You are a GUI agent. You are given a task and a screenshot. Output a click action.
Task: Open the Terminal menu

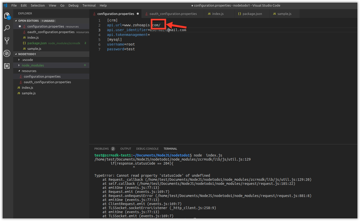pyautogui.click(x=89, y=5)
